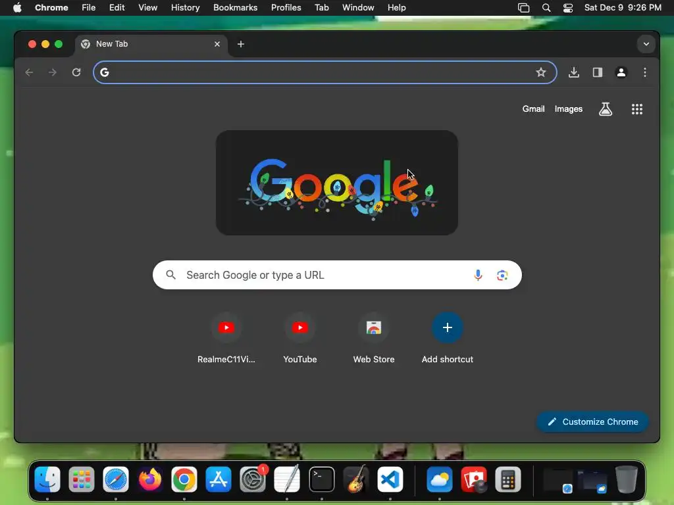The width and height of the screenshot is (674, 505).
Task: Launch Safari from the Dock
Action: [x=116, y=479]
